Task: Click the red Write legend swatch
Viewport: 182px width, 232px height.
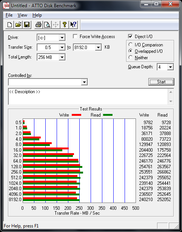Action: pyautogui.click(x=76, y=115)
